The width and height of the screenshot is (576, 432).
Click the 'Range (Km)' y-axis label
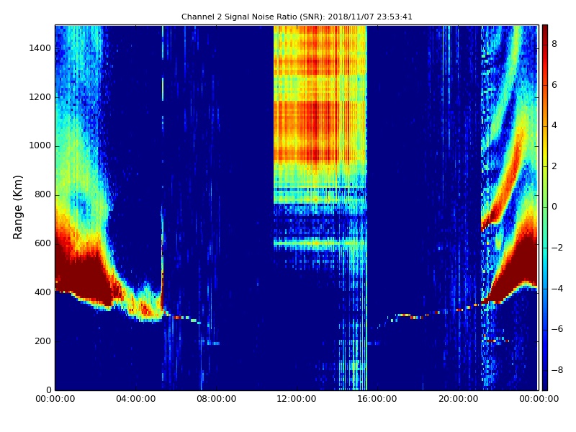click(x=17, y=207)
